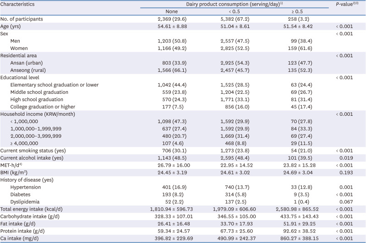
Task: Click value '51.04 ± 8.61'
Action: [x=235, y=27]
